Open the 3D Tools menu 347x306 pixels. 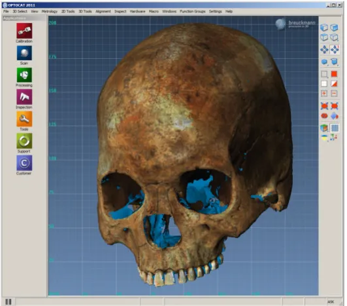[85, 11]
